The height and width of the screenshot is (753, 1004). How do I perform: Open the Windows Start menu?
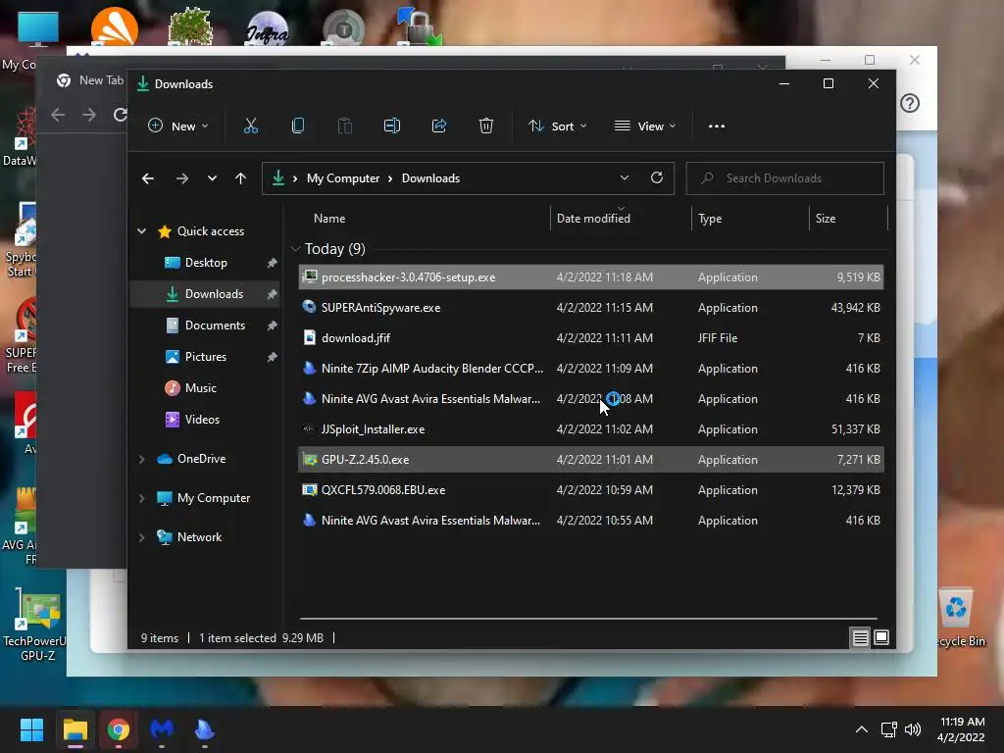coord(31,729)
